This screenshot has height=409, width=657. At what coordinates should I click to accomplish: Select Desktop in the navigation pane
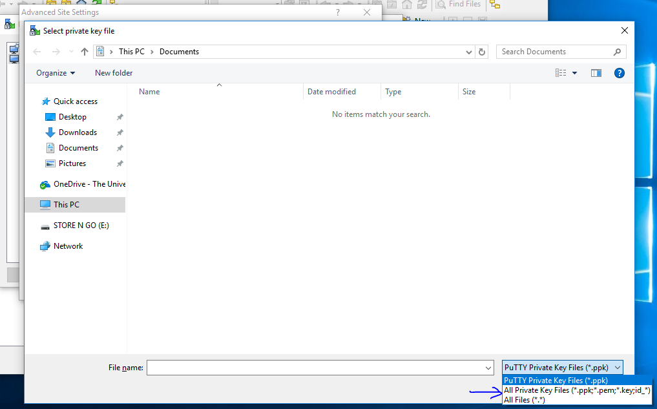pos(72,117)
